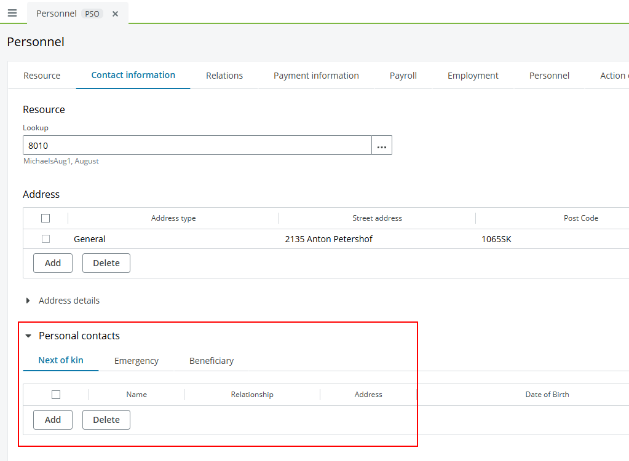
Task: Go to Payment information tab
Action: [316, 76]
